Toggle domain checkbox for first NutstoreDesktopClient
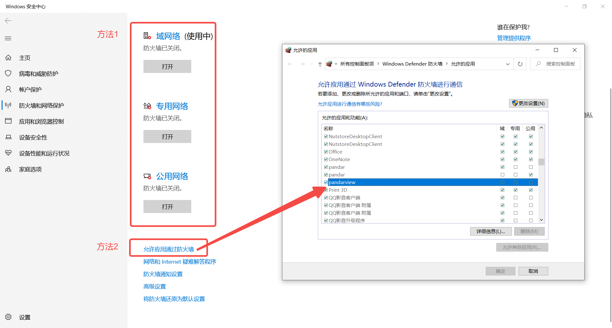The image size is (612, 328). (503, 137)
